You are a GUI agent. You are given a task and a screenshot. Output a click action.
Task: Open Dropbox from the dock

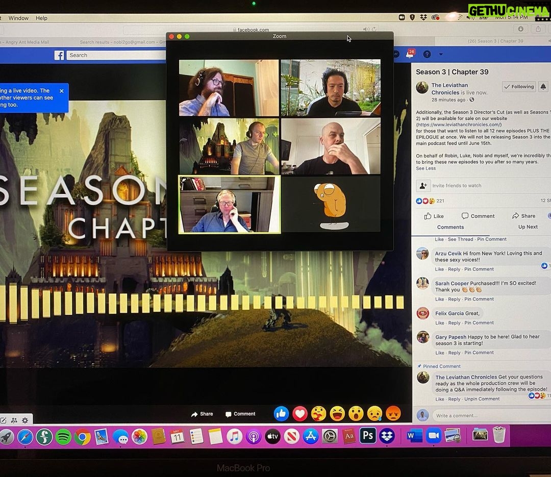[x=387, y=436]
